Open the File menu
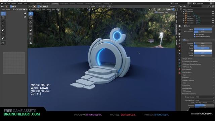Screen dimensions: 215x121 (5, 3)
